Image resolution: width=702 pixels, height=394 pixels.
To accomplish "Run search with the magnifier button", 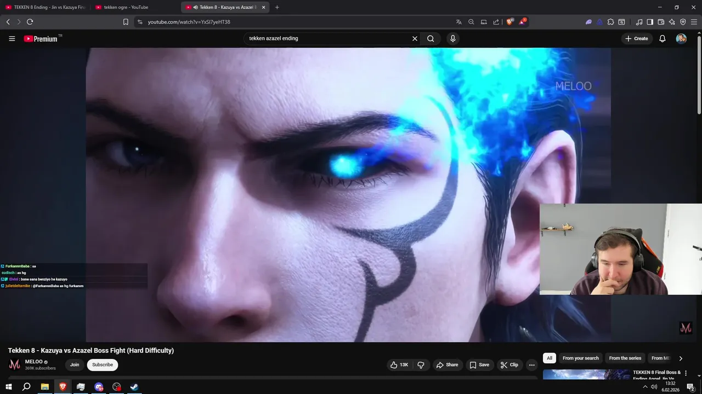I will click(431, 38).
